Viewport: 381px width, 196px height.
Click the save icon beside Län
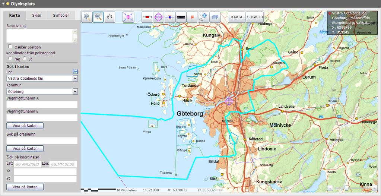(x=75, y=72)
